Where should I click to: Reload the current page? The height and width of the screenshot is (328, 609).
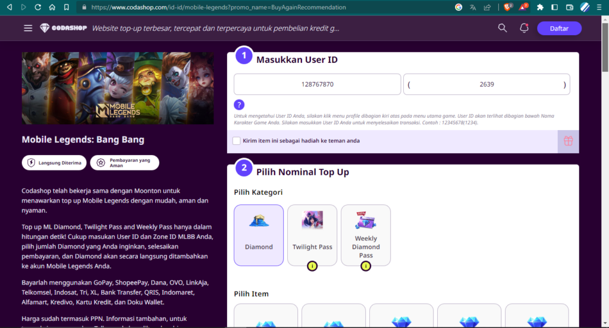tap(37, 7)
